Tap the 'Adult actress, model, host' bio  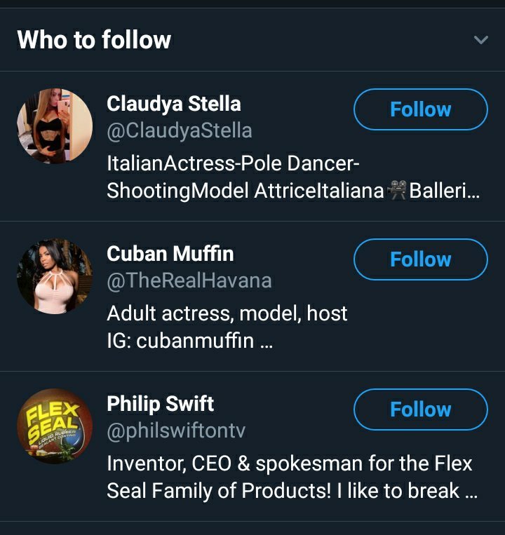pos(227,313)
